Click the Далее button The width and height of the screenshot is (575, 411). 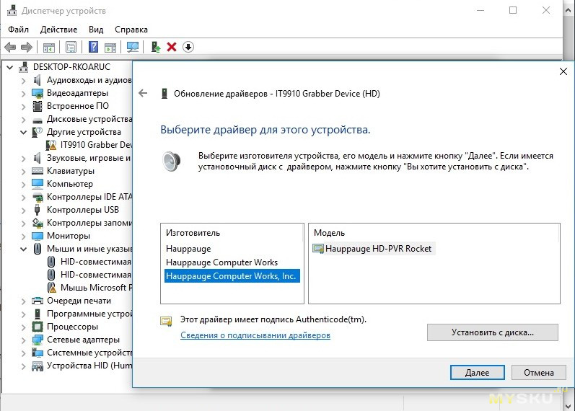478,373
